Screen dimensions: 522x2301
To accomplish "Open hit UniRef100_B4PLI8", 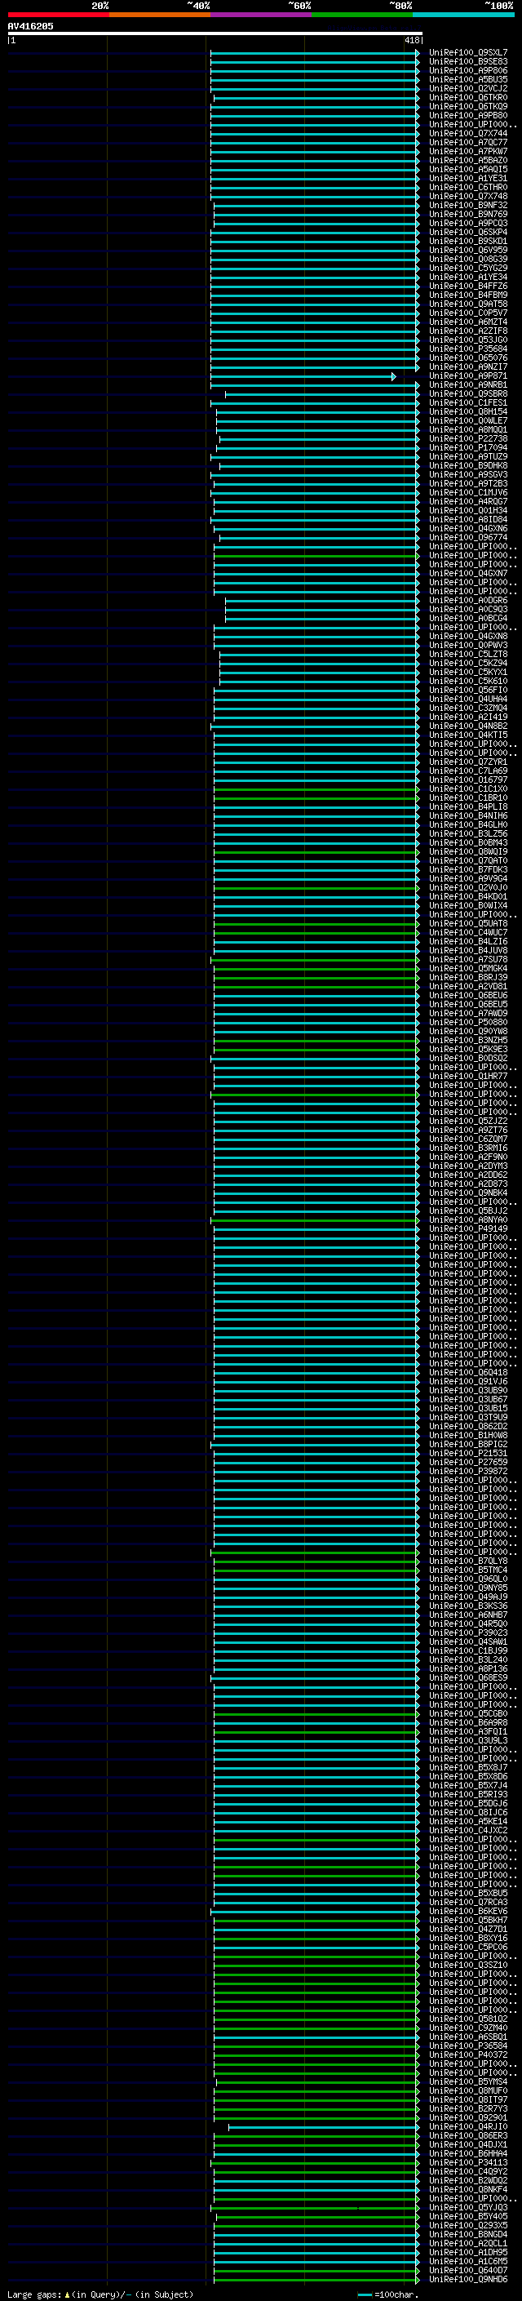I will (467, 806).
